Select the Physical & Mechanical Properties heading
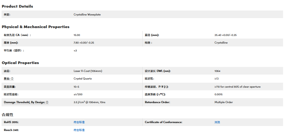Viewport: 287px width, 137px height. (x=35, y=27)
